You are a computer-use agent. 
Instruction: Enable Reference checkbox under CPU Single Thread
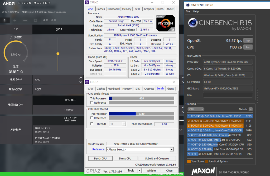pyautogui.click(x=92, y=103)
